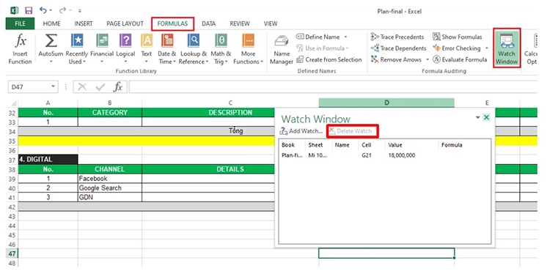The image size is (550, 277).
Task: Click the Insert Function fx icon
Action: (21, 41)
